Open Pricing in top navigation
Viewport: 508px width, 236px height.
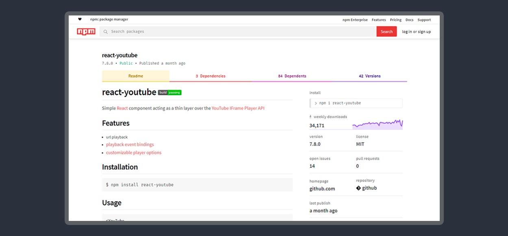click(x=396, y=20)
